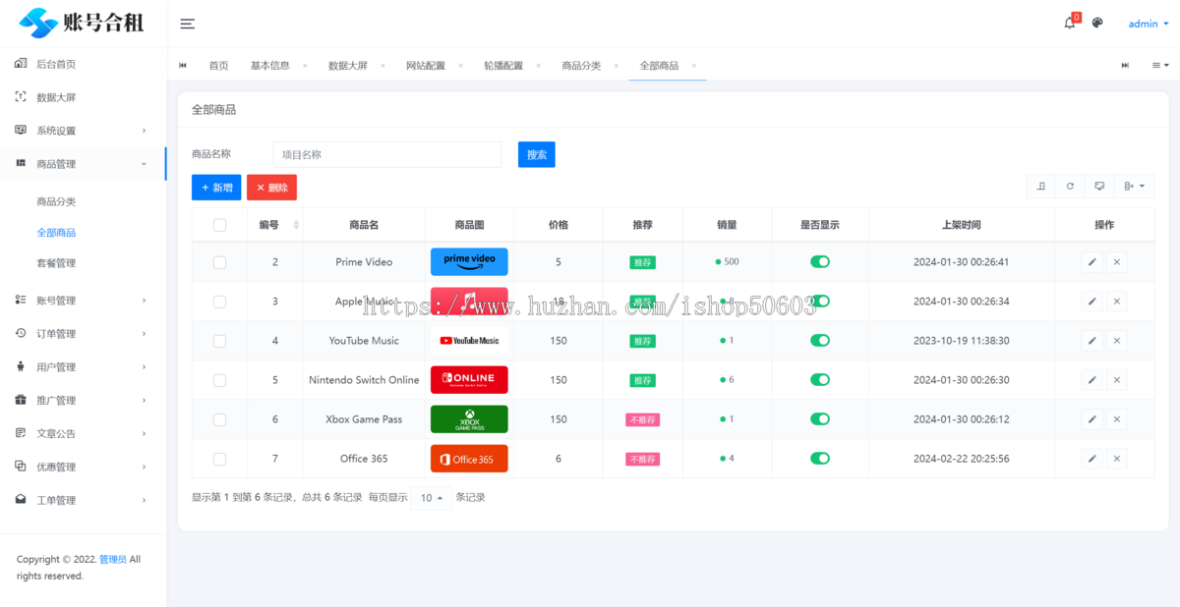
Task: Expand 账号管理 in the sidebar
Action: 83,301
